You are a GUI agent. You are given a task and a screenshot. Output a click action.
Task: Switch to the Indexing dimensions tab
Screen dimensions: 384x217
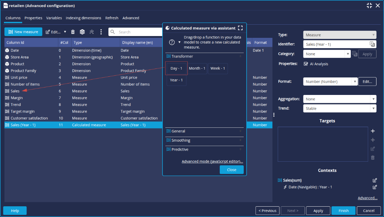[x=83, y=18]
